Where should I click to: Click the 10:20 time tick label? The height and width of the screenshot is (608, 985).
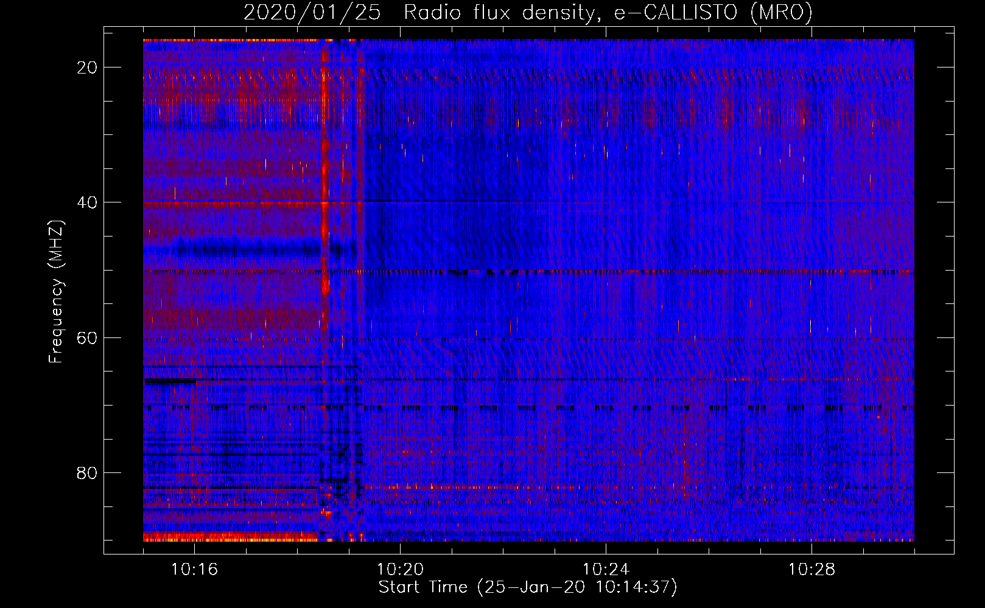coord(400,570)
